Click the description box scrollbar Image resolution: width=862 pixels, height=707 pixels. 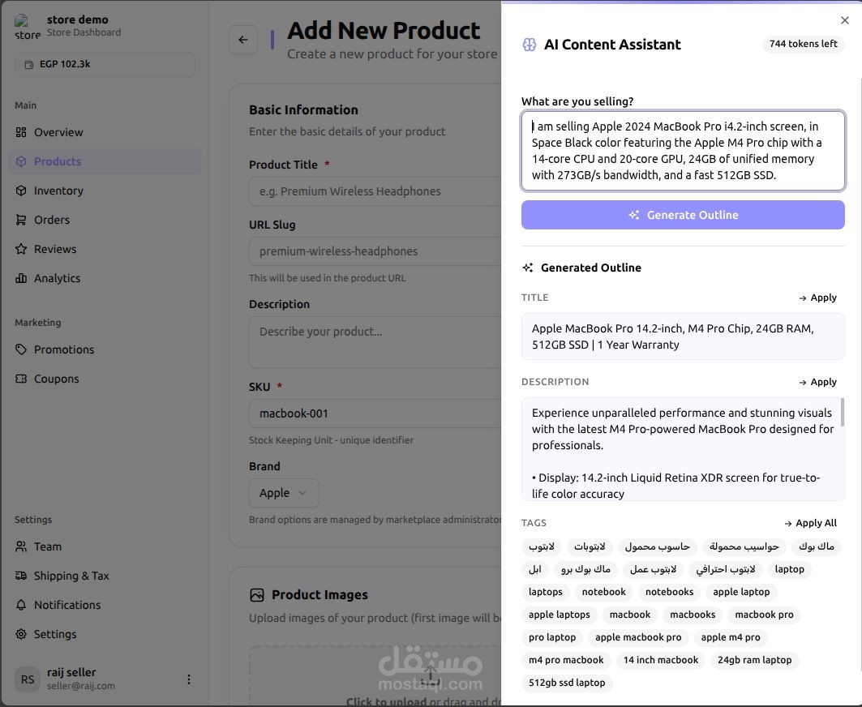click(843, 413)
